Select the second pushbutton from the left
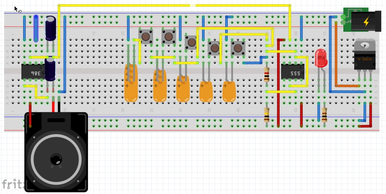Viewport: 386px width, 194px height. (168, 37)
